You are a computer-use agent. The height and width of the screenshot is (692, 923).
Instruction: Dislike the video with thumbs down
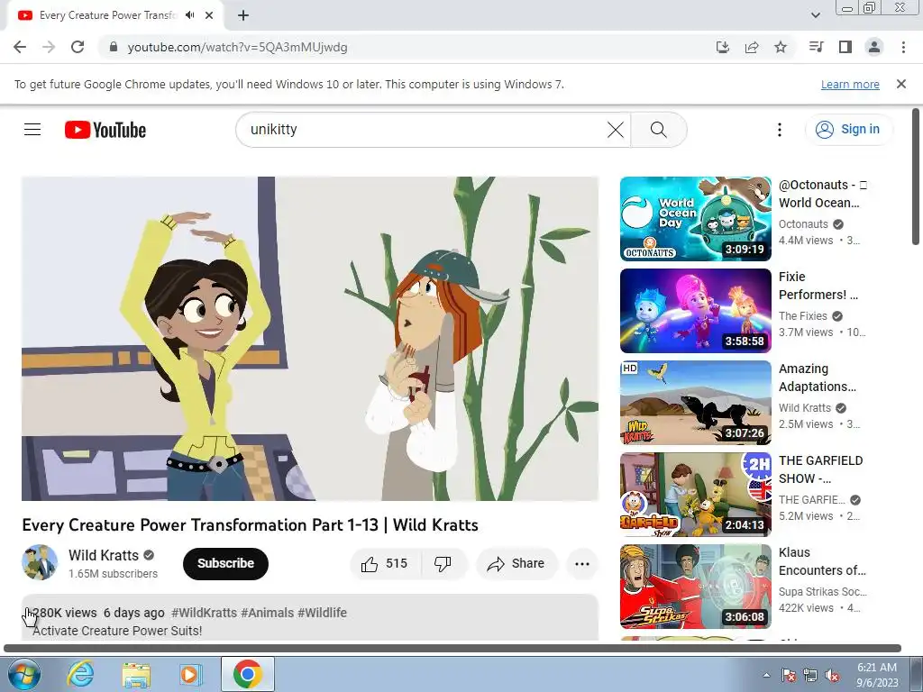point(443,564)
